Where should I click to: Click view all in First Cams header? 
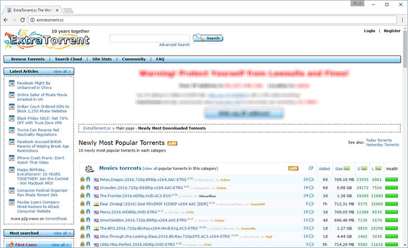60,245
